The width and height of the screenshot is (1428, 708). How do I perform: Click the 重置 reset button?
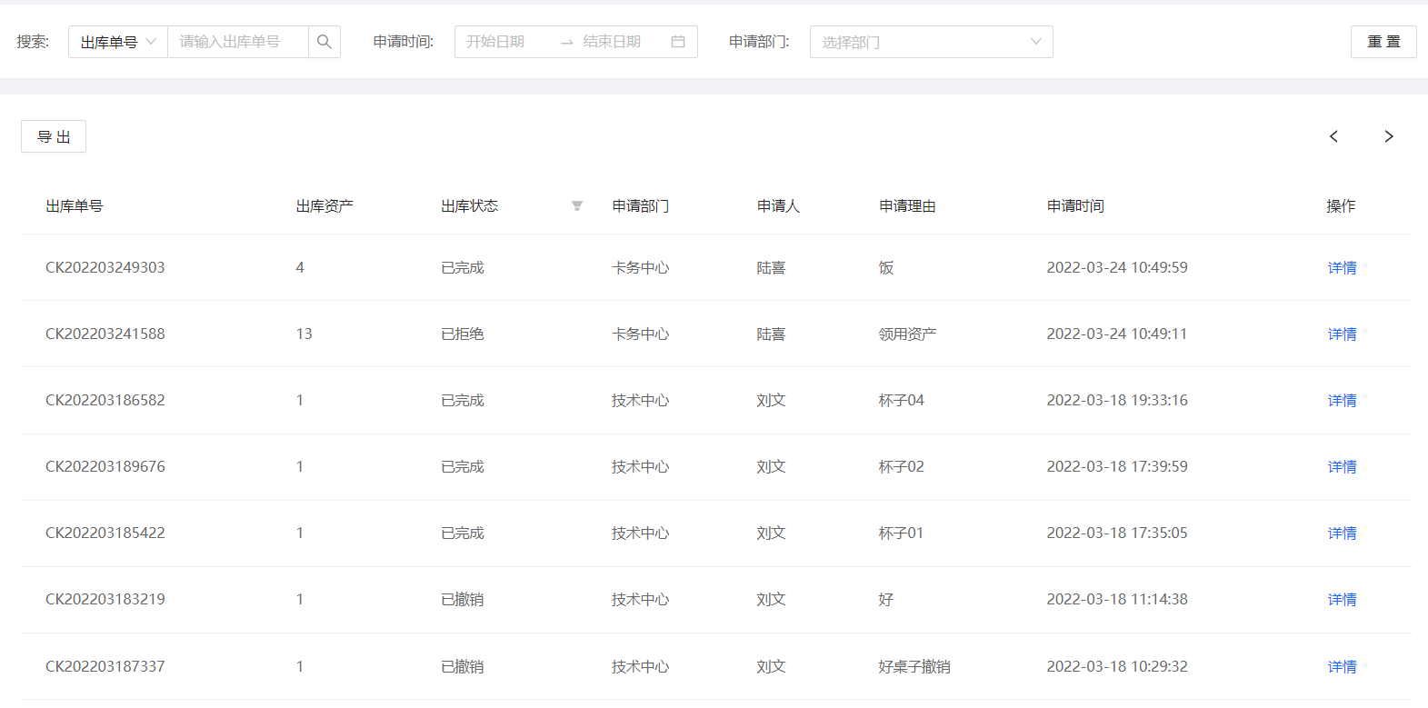[1383, 42]
